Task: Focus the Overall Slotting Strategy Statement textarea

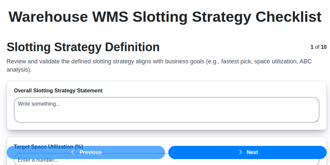Action: coord(166,112)
